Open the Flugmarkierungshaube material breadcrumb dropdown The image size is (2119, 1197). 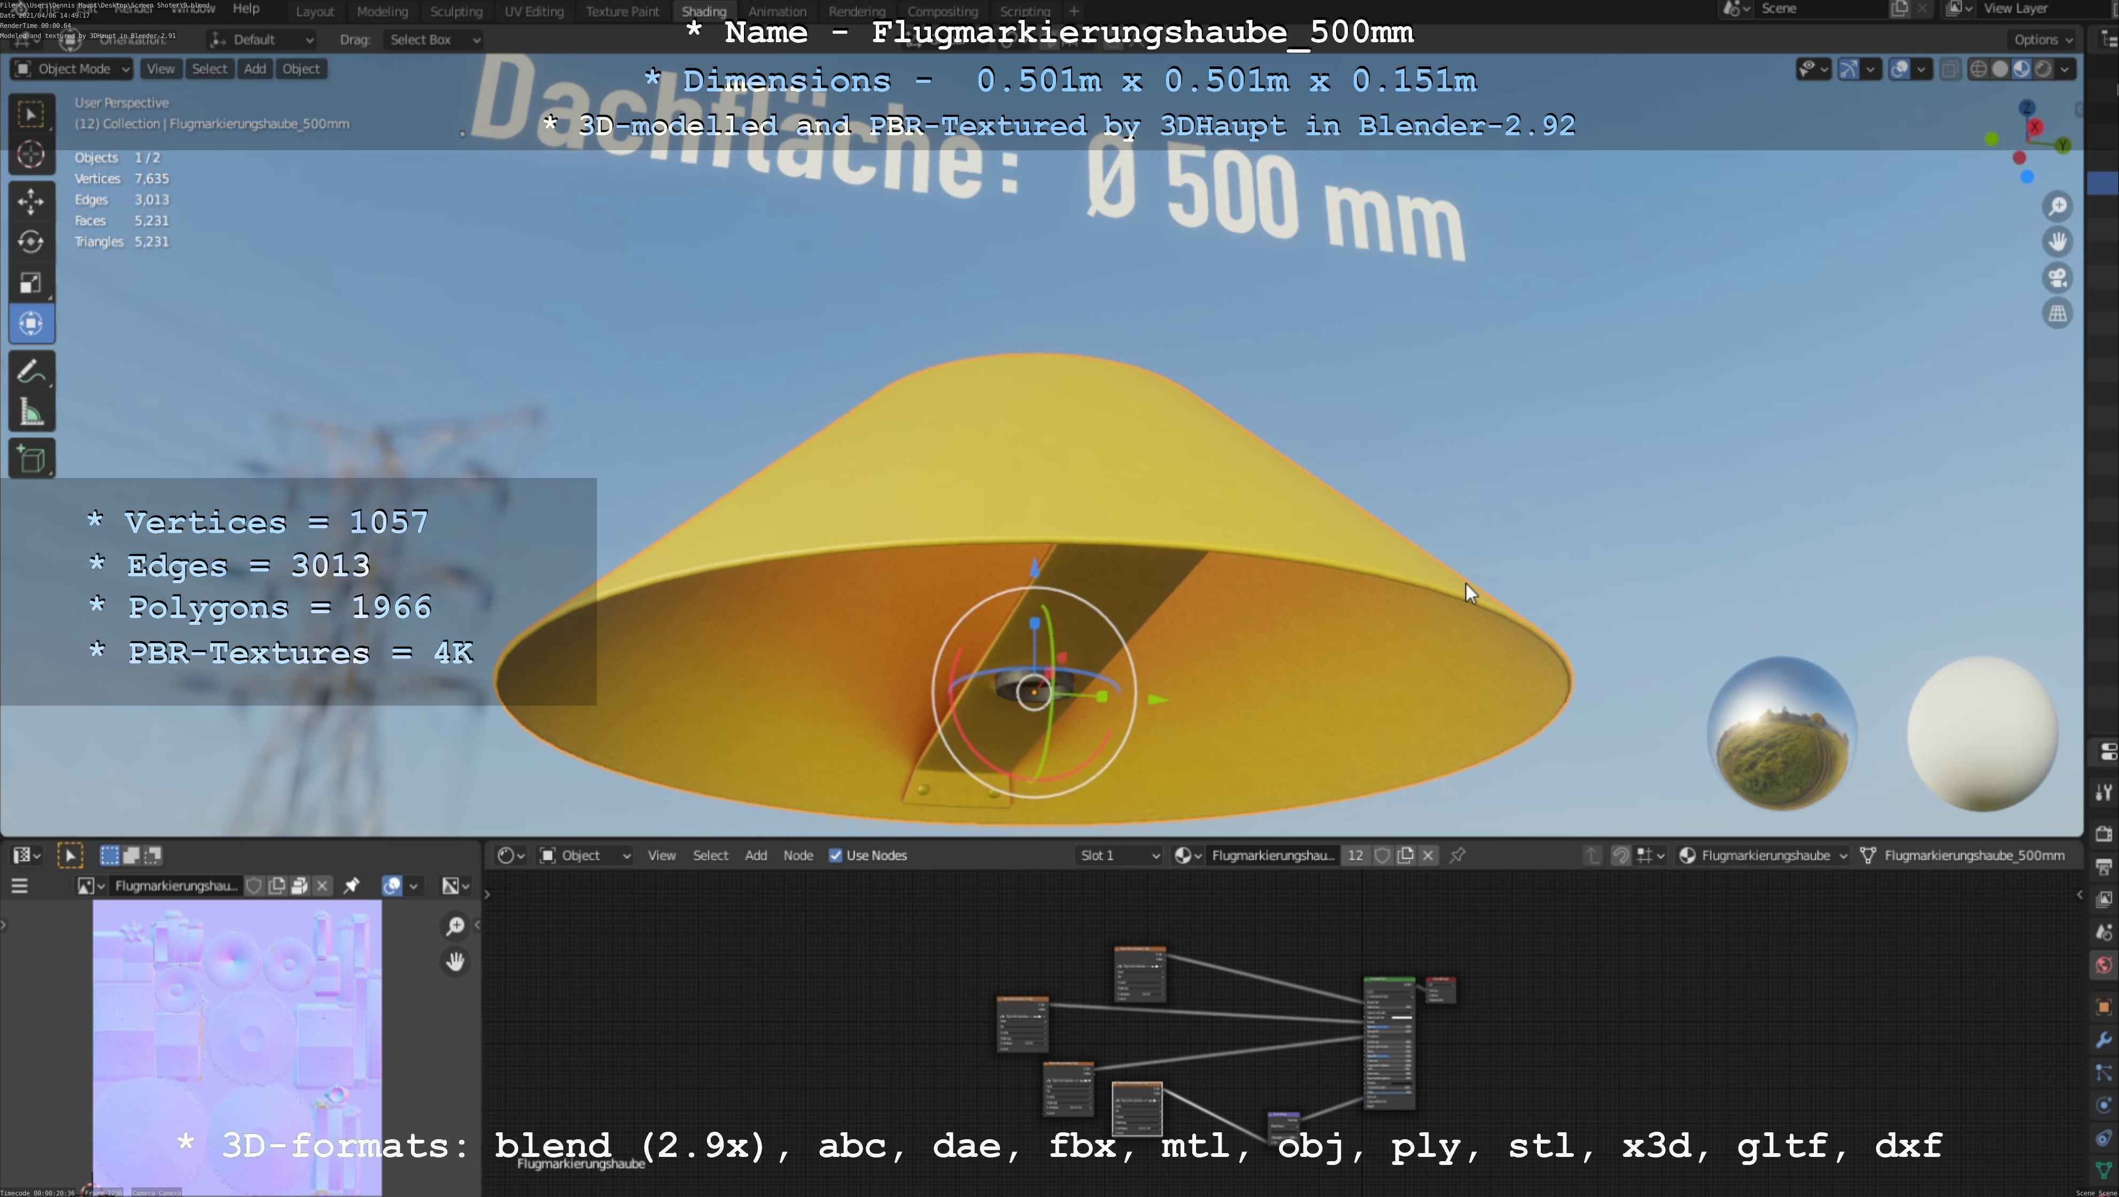pos(1763,855)
